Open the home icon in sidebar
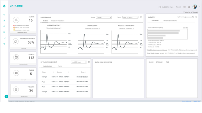This screenshot has width=202, height=113. click(4, 15)
